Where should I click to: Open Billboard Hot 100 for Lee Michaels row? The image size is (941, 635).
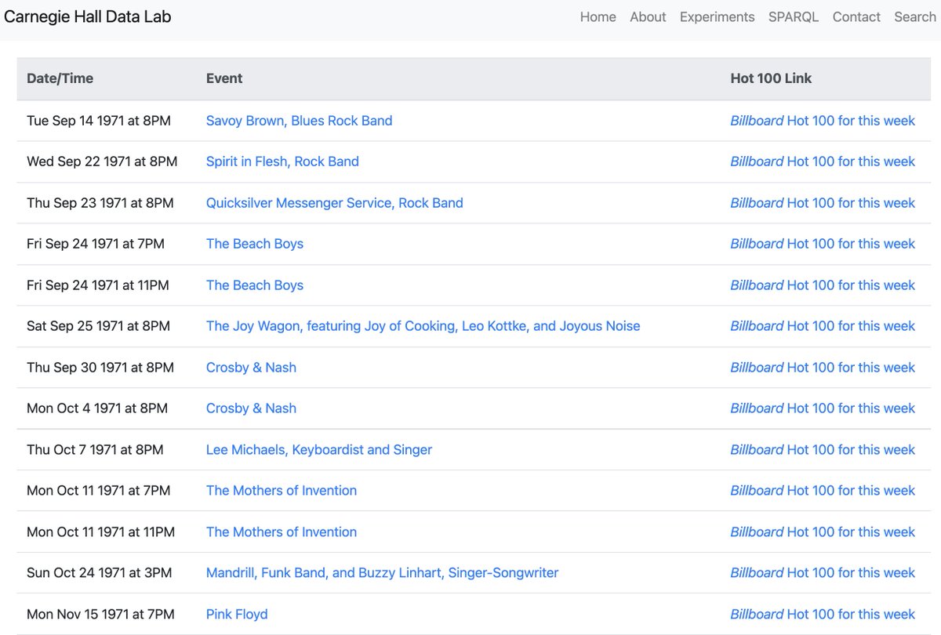pyautogui.click(x=823, y=450)
